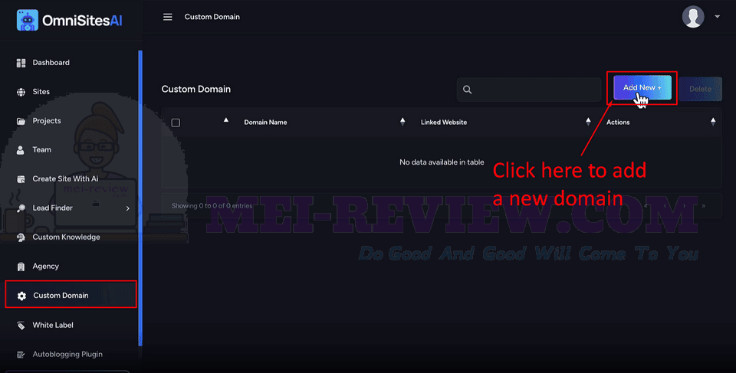The height and width of the screenshot is (373, 736).
Task: Sort by Actions column
Action: click(x=713, y=122)
